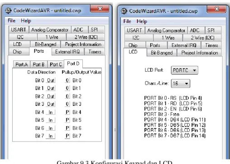Close the left CodeWizardAVR window
The image size is (230, 164).
tap(100, 9)
